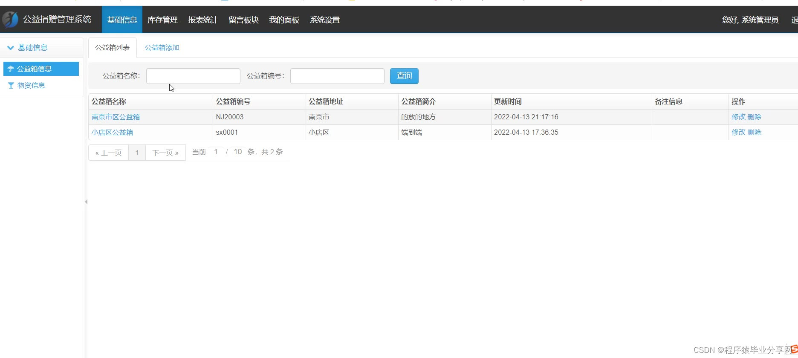Switch to the 公益箱添加 tab

coord(162,48)
